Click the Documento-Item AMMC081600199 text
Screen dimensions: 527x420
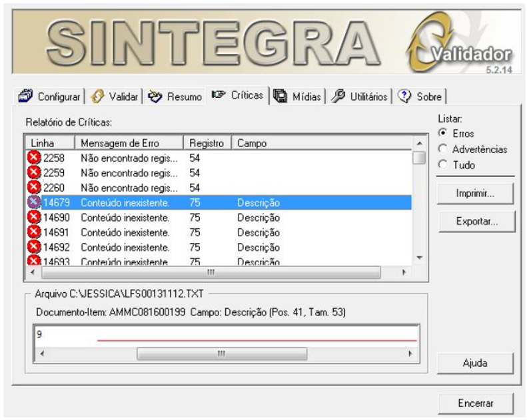point(111,312)
